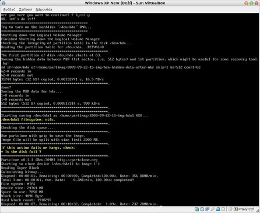Click the mouse integration status icon
Viewport: 260px width, 213px height.
click(x=230, y=209)
